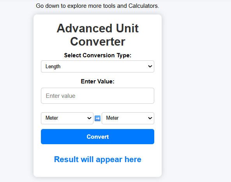Click the word 'Converter' in the heading

(x=97, y=42)
